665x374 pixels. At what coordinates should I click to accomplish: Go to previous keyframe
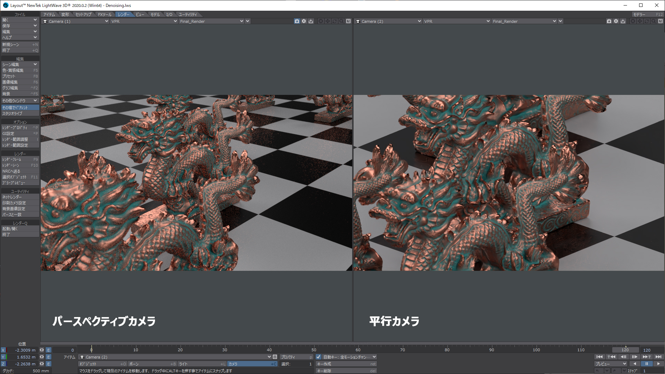point(611,357)
